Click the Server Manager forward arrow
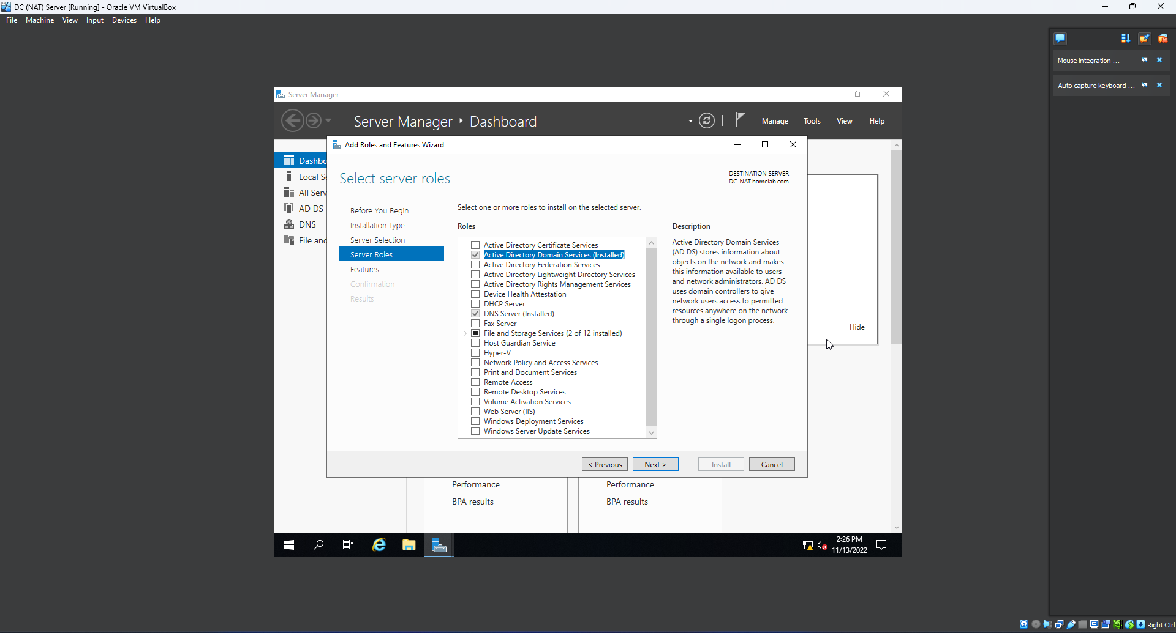Screen dimensions: 1176x633 coord(313,120)
